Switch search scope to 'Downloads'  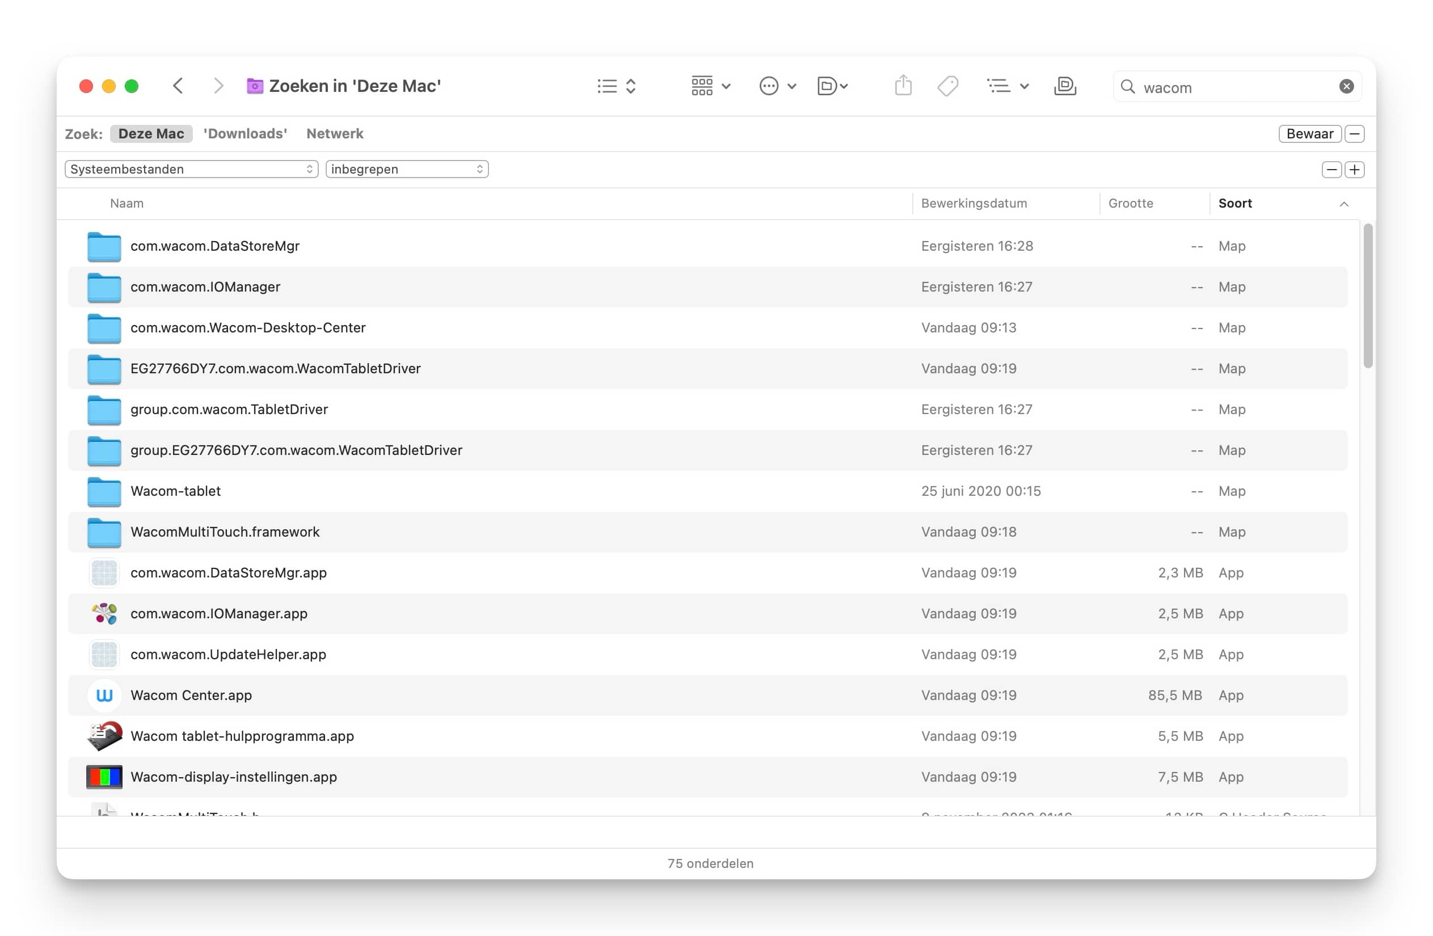point(245,134)
